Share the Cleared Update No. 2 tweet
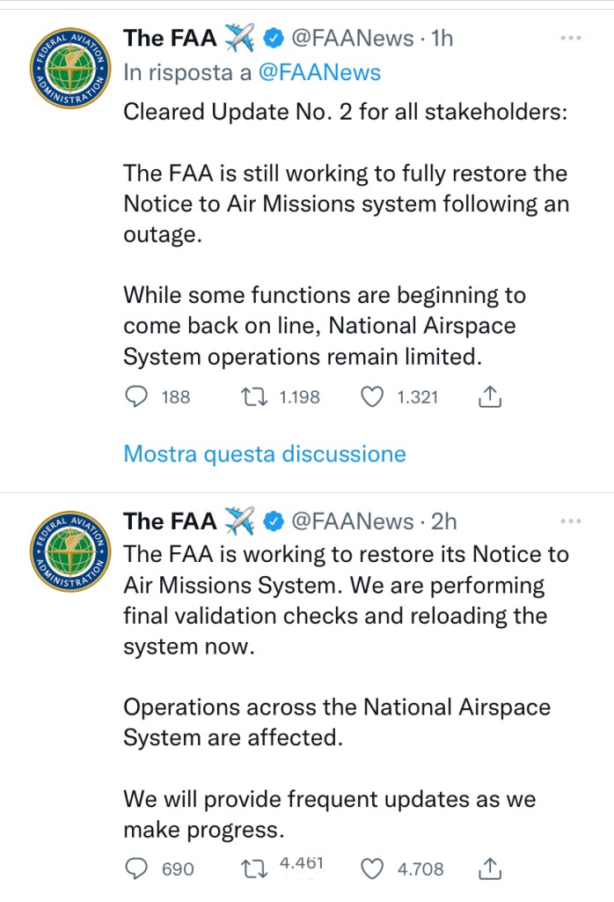The height and width of the screenshot is (902, 614). click(489, 397)
